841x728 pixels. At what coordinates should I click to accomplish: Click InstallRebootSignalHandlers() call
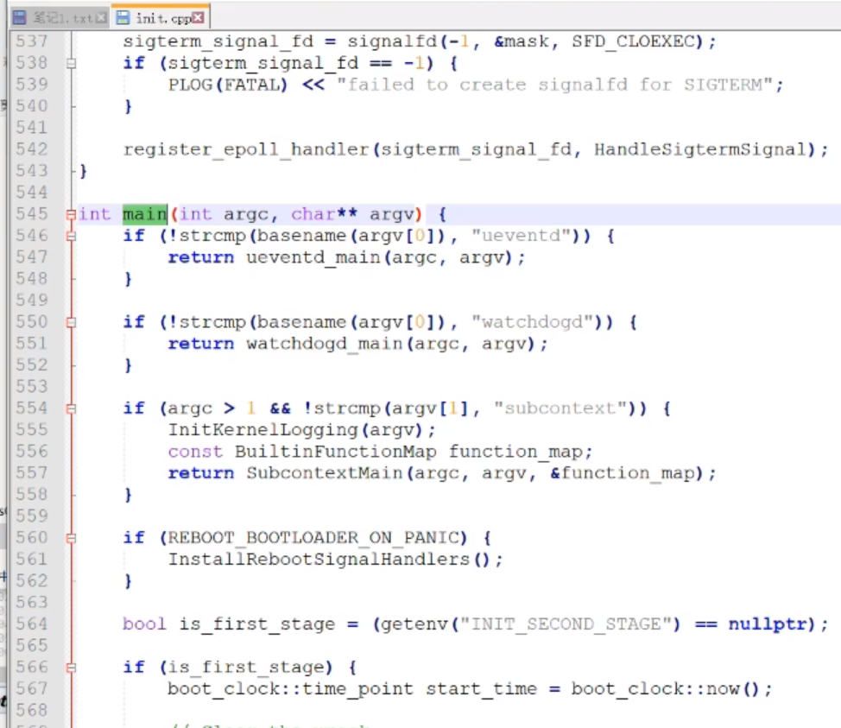click(x=329, y=560)
